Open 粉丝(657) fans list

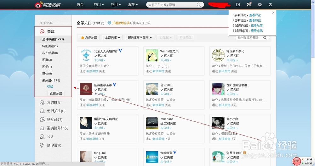click(54, 119)
